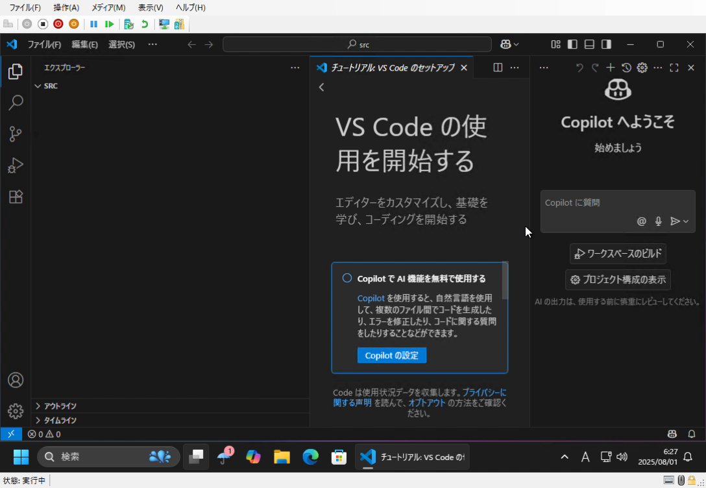This screenshot has height=488, width=706.
Task: Show the hidden menus via title bar ellipsis
Action: pos(152,44)
